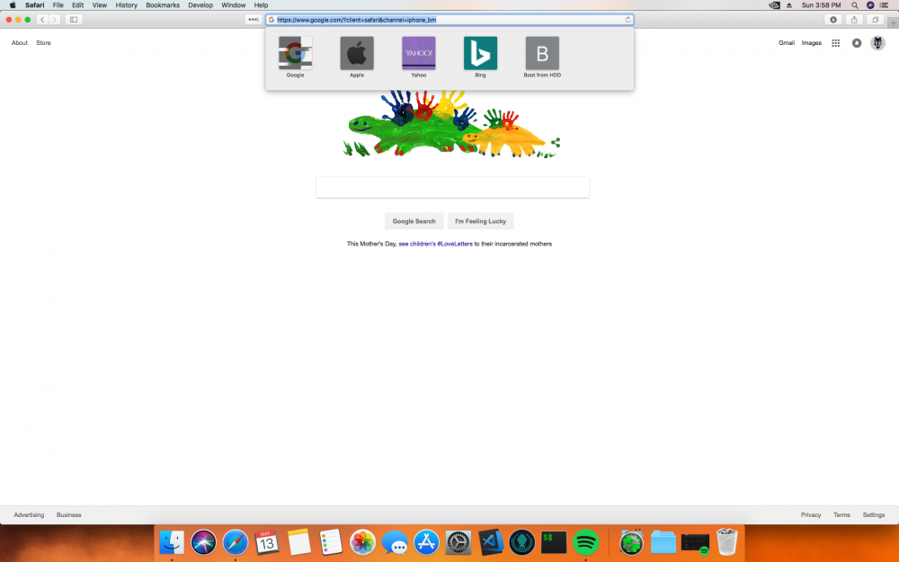Open Messages from the Dock
This screenshot has height=562, width=899.
pyautogui.click(x=395, y=542)
